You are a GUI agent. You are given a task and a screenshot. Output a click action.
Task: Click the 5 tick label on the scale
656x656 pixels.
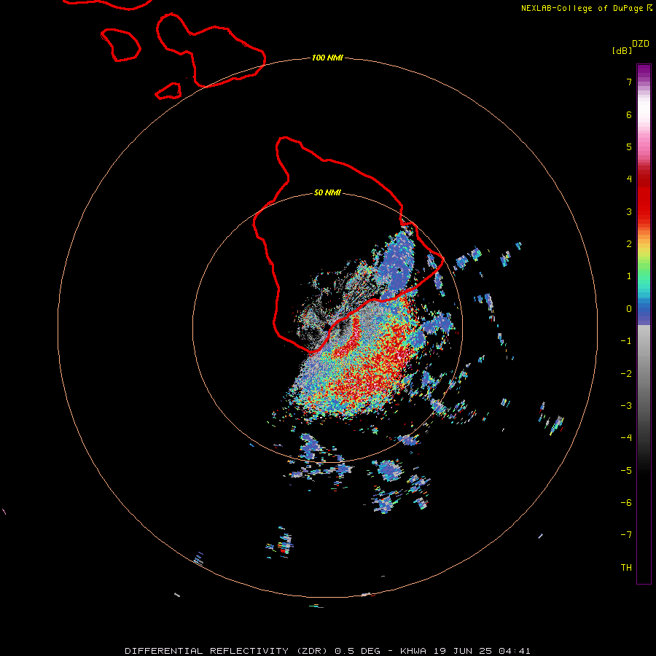[629, 147]
